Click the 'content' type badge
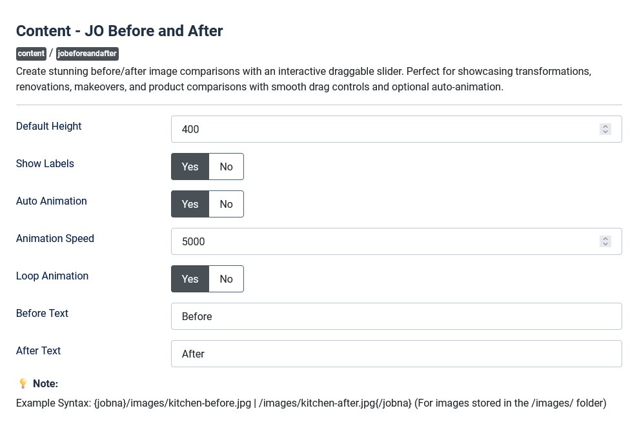Screen dimensions: 639x435 pyautogui.click(x=31, y=54)
